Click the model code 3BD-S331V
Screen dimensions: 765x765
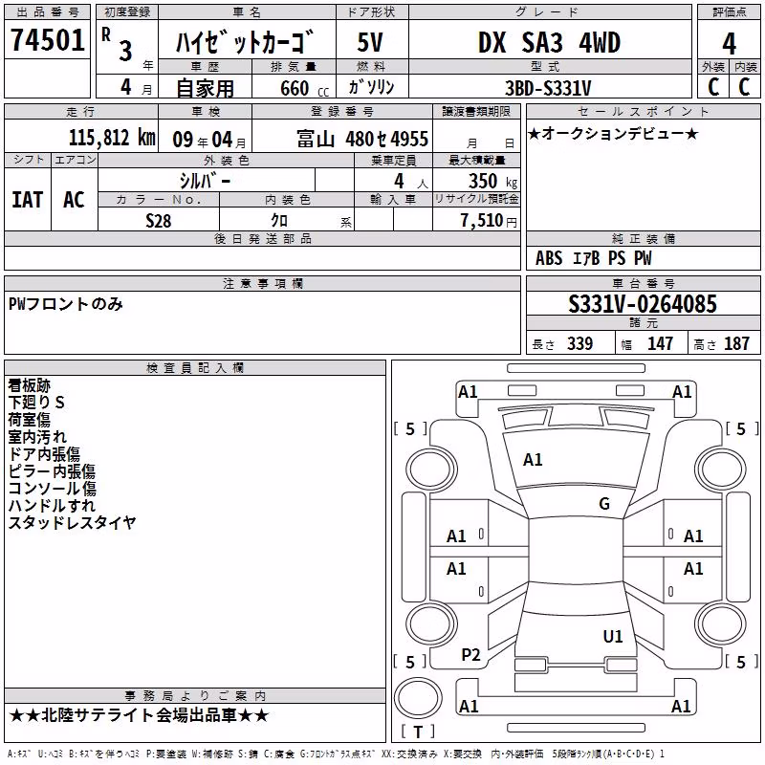coord(547,88)
